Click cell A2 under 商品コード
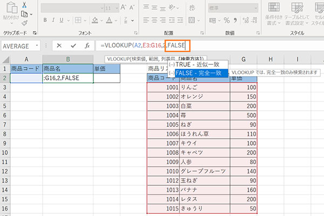The width and height of the screenshot is (324, 216). 26,78
